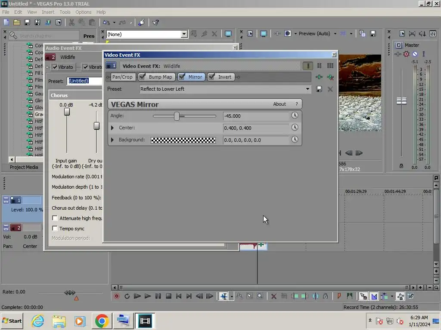Open the edit tool dropdown arrow
This screenshot has height=330, width=441.
pos(231,296)
